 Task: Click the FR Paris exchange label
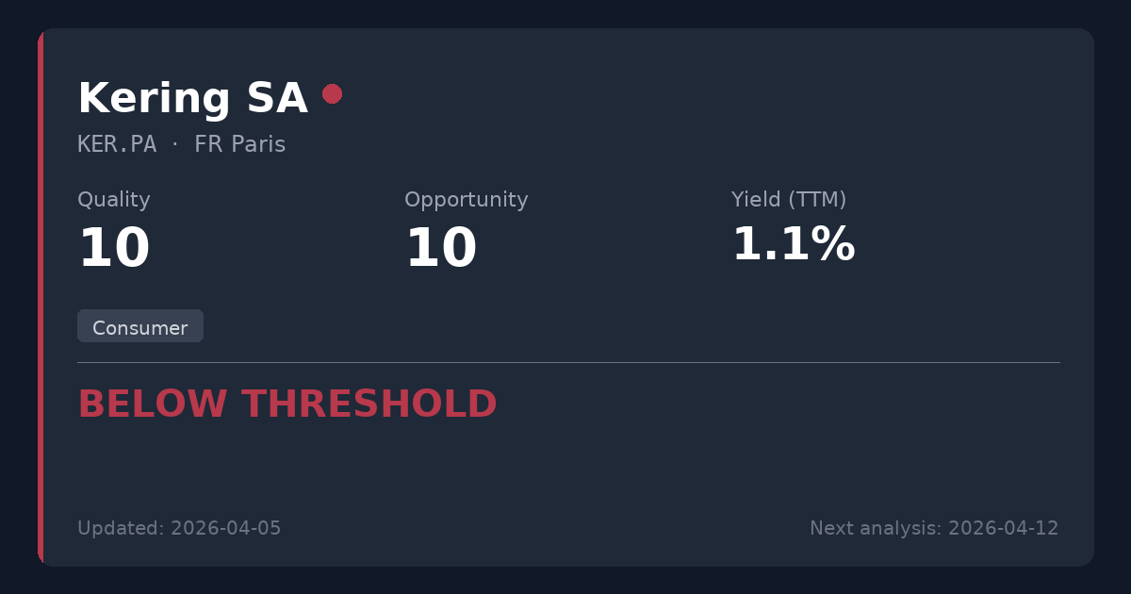[239, 145]
